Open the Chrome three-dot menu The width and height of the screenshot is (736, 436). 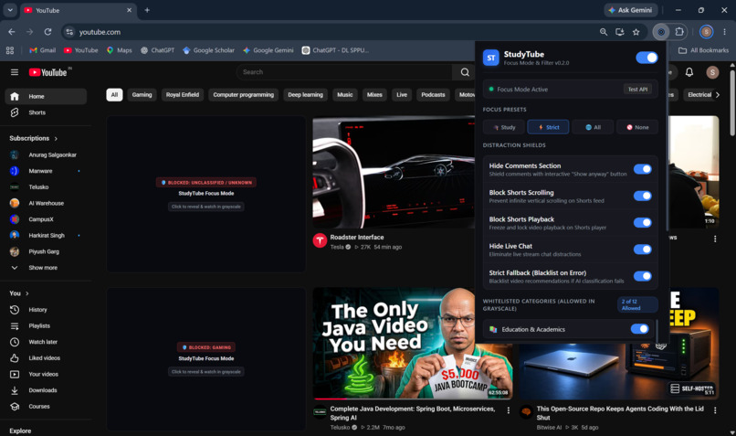click(x=724, y=32)
